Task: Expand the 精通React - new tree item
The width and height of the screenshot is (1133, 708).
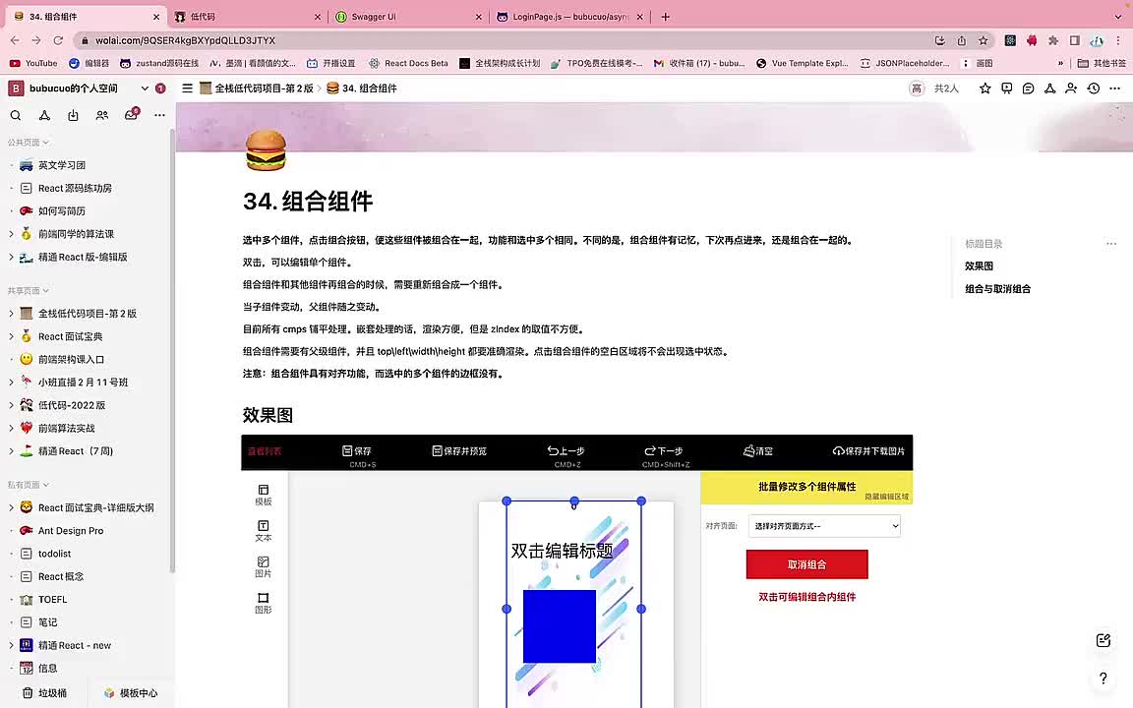Action: tap(11, 645)
